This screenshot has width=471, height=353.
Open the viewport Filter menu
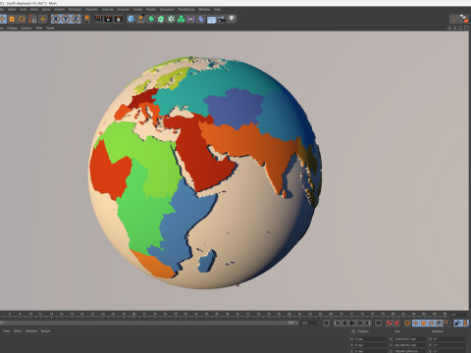click(x=39, y=28)
